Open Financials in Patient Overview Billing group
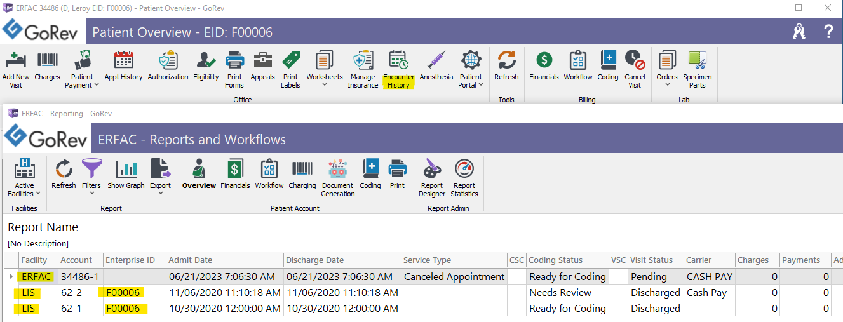Viewport: 843px width, 322px height. tap(544, 66)
